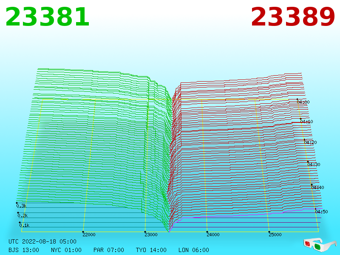Click the 3D anaglyph glasses icon
Screen dimensions: 340x255
tap(320, 245)
